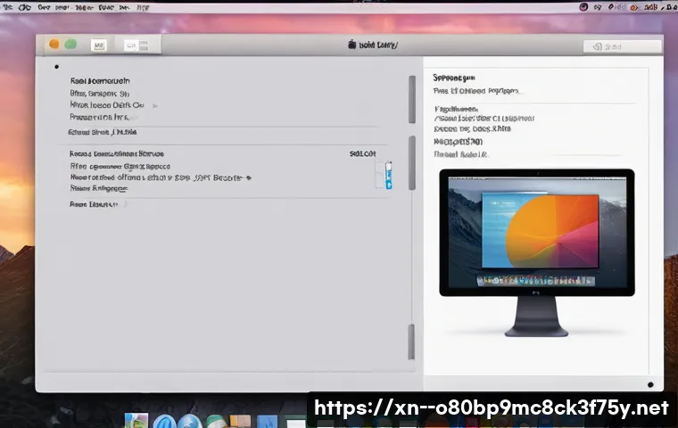Click the arrow next to the last list entry

124,204
